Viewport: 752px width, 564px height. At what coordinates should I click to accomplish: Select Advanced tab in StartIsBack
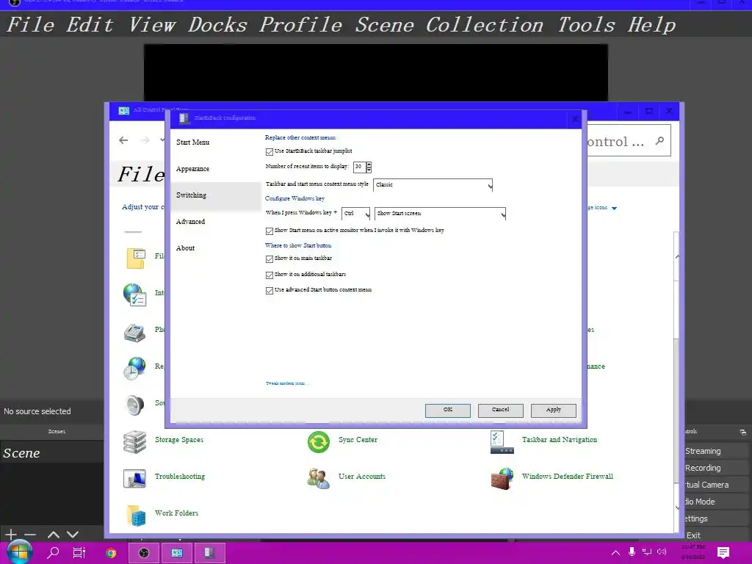tap(216, 222)
